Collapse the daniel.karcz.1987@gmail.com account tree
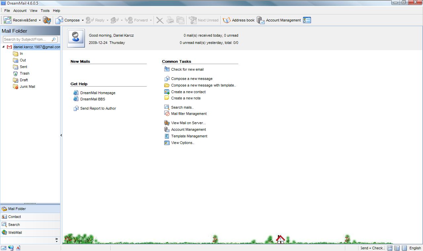 click(3, 47)
